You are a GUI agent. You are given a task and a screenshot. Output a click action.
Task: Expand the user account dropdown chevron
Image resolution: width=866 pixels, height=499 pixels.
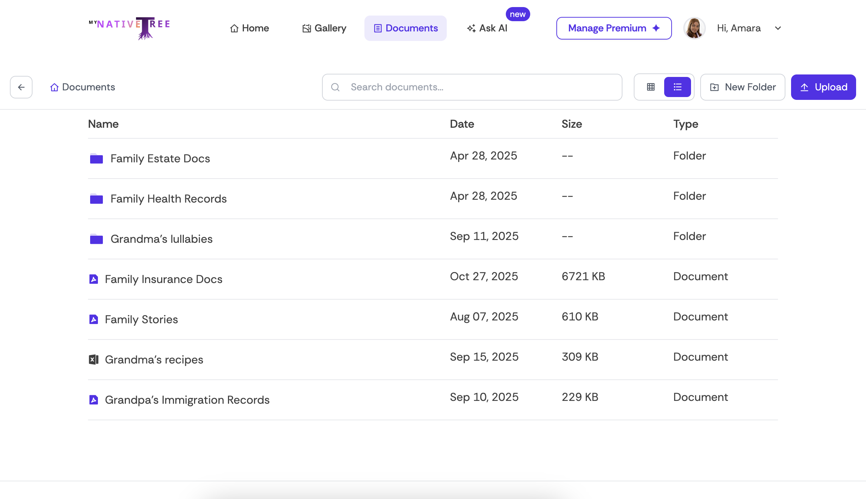point(778,28)
